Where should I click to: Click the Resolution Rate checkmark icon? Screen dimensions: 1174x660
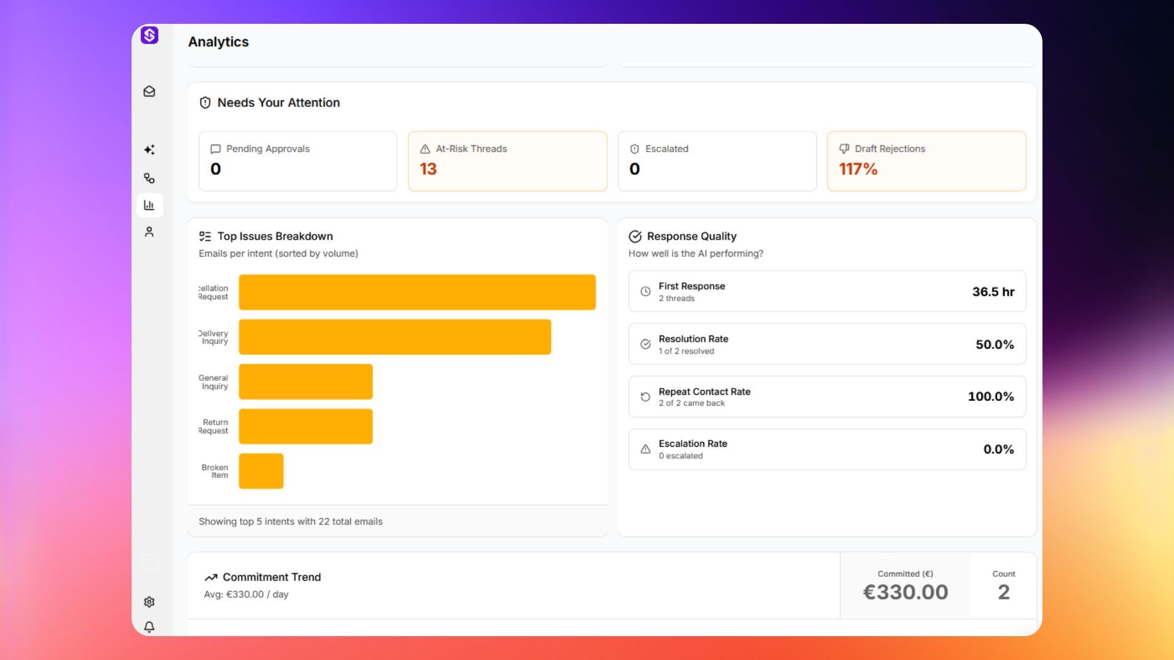click(x=645, y=344)
